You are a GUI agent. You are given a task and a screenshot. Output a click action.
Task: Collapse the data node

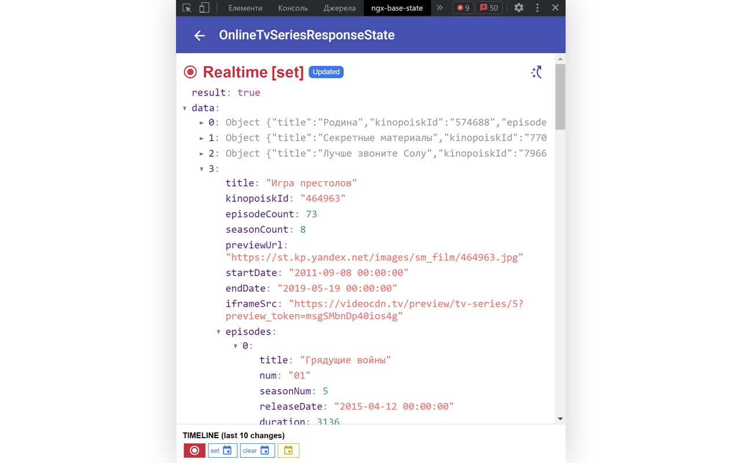[x=185, y=108]
